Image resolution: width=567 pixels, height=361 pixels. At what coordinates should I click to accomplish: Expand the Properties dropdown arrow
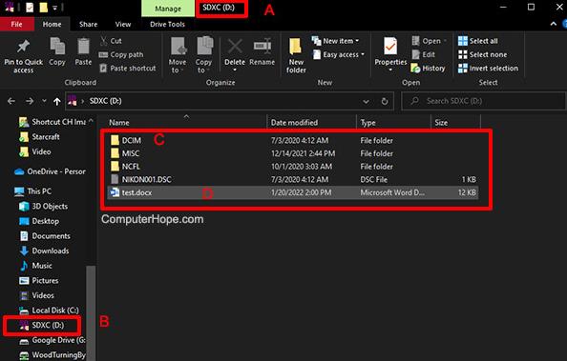[390, 70]
